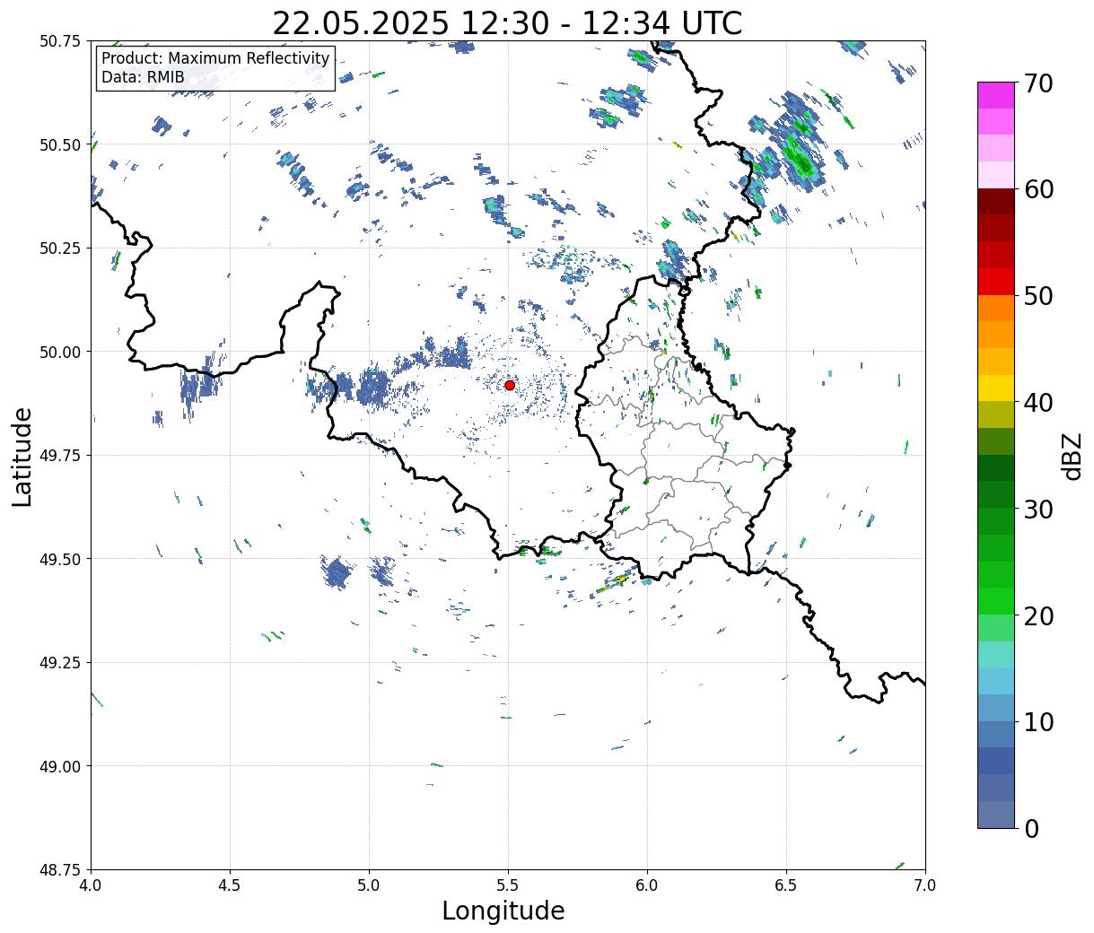The width and height of the screenshot is (1094, 933).
Task: Click the cyan colorbar segment below 20
Action: point(996,655)
